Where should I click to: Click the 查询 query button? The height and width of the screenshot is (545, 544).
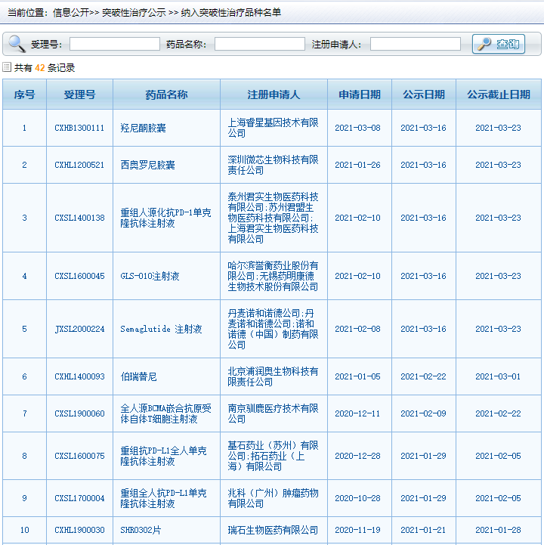pyautogui.click(x=498, y=44)
